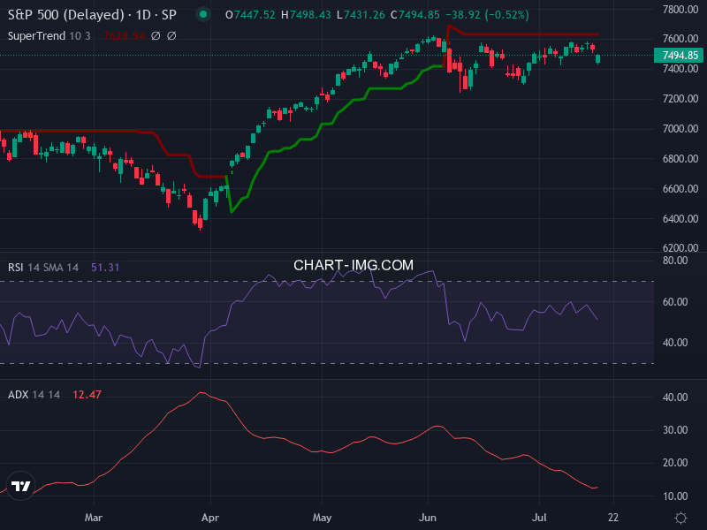Click second SuperTrend null value symbol
The height and width of the screenshot is (530, 707).
[171, 35]
